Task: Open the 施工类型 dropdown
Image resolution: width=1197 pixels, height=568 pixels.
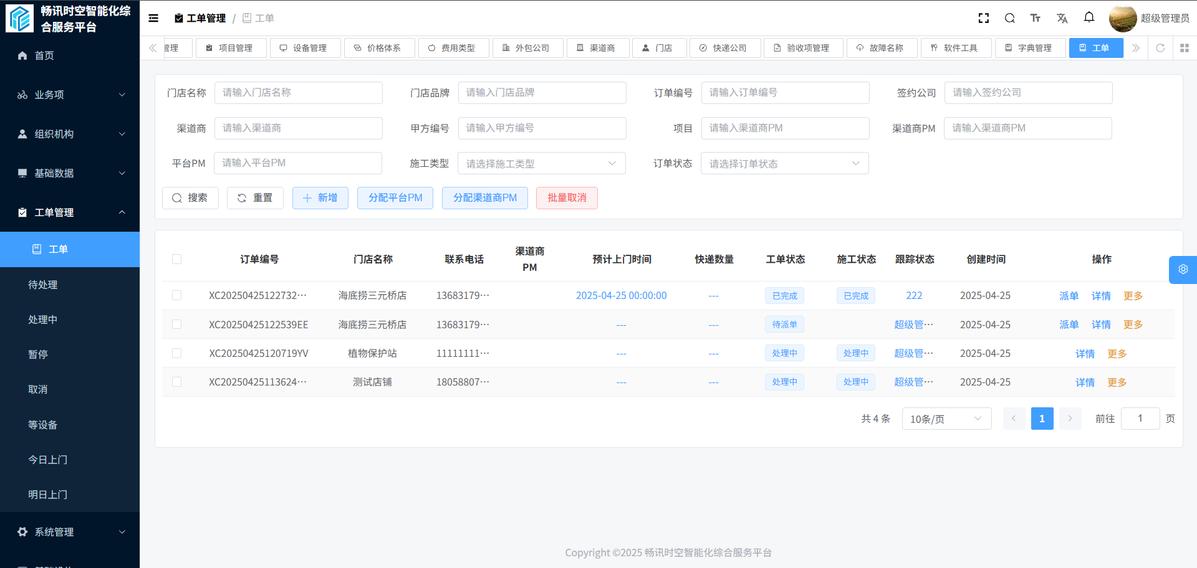Action: (x=541, y=164)
